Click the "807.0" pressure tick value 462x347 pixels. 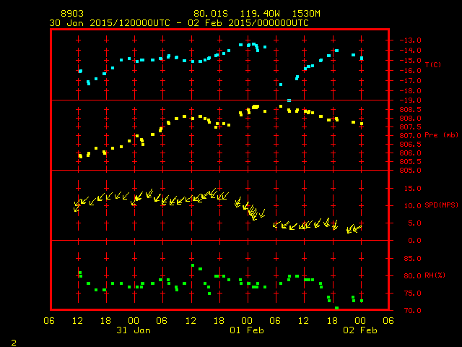pos(411,136)
